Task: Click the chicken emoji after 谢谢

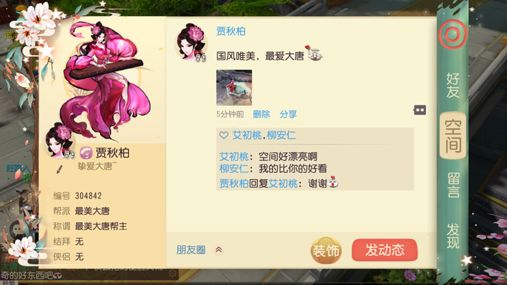Action: (x=333, y=182)
